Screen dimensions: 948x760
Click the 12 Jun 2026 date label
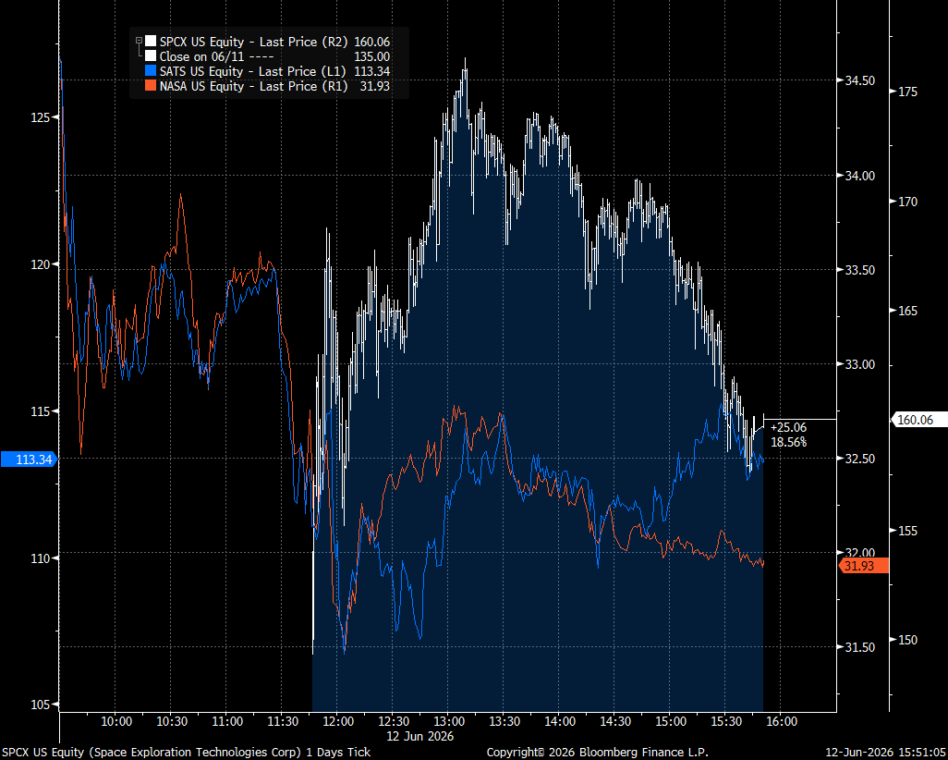point(420,736)
